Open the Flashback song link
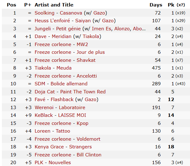 (x=62, y=100)
